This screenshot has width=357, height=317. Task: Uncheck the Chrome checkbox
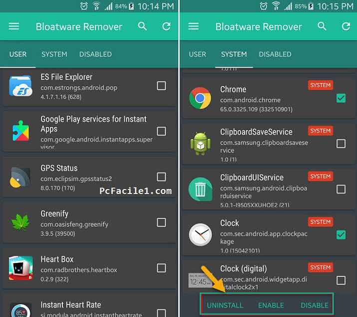tap(341, 98)
